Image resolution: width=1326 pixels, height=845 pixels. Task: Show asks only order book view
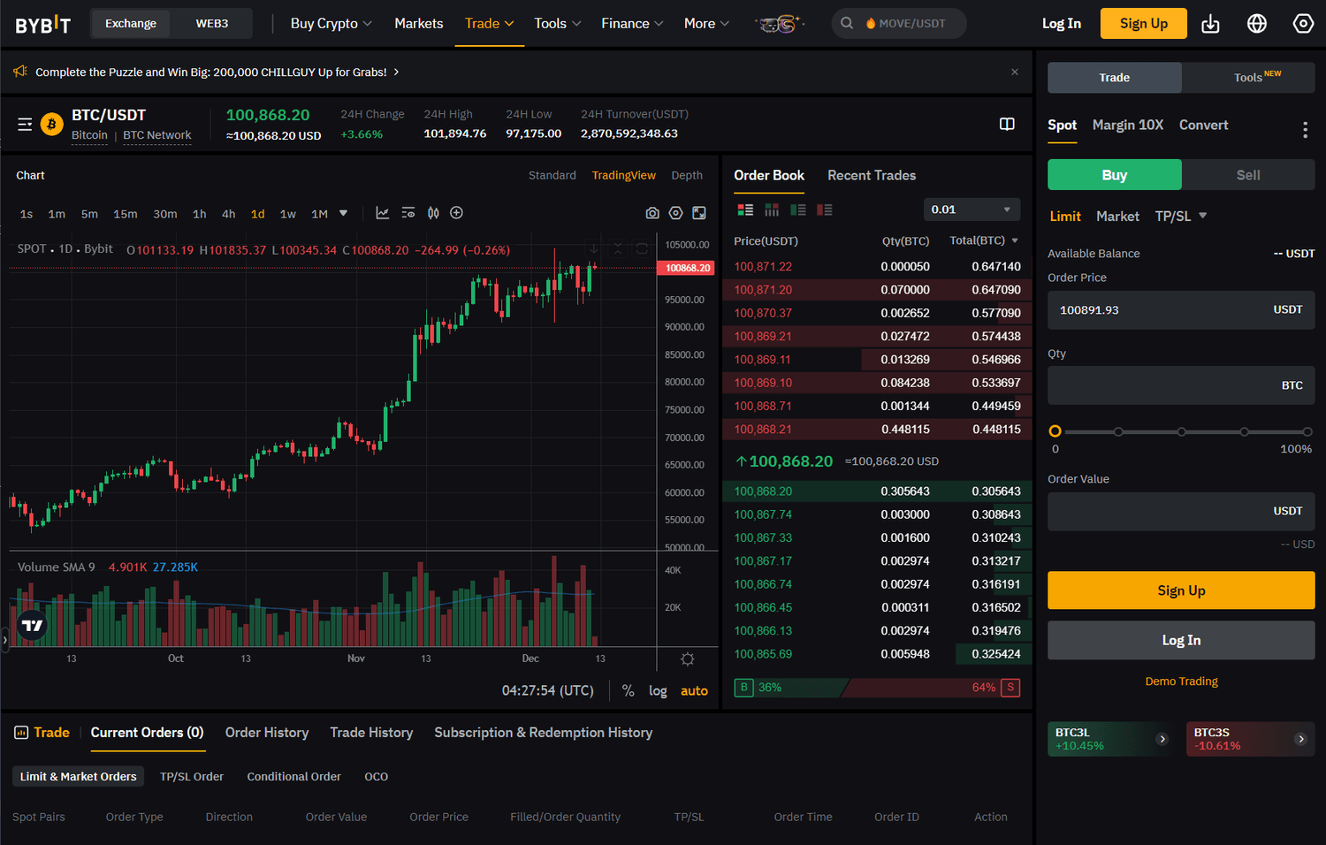pyautogui.click(x=825, y=209)
